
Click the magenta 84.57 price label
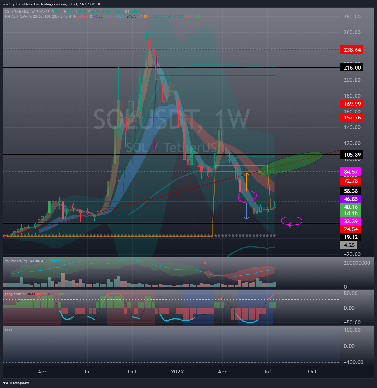tap(350, 172)
